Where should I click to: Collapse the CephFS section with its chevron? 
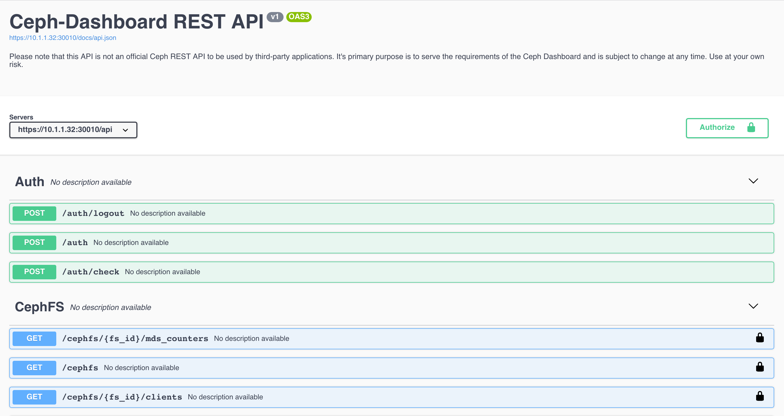[753, 306]
